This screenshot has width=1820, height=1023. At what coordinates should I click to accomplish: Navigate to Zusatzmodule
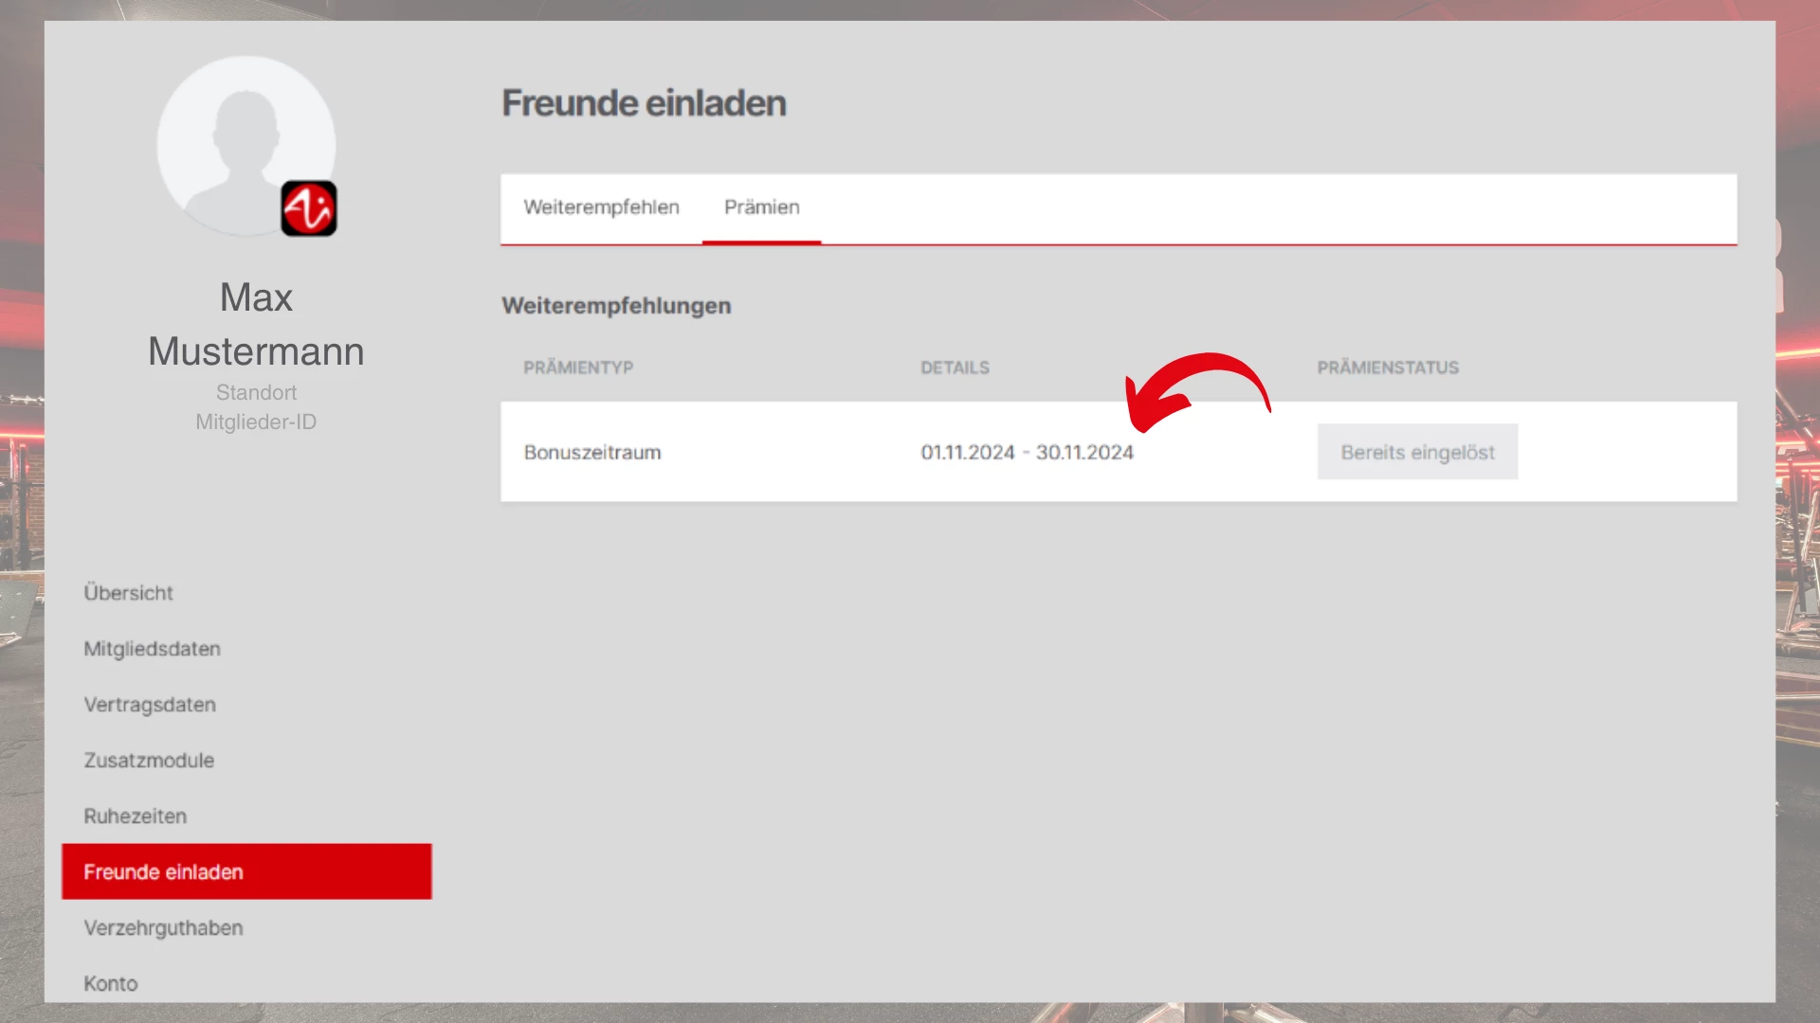149,761
